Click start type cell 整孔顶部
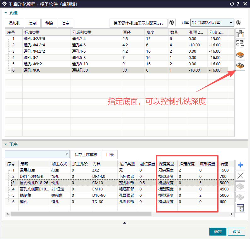The width and height of the screenshot is (250, 239). pos(128,183)
